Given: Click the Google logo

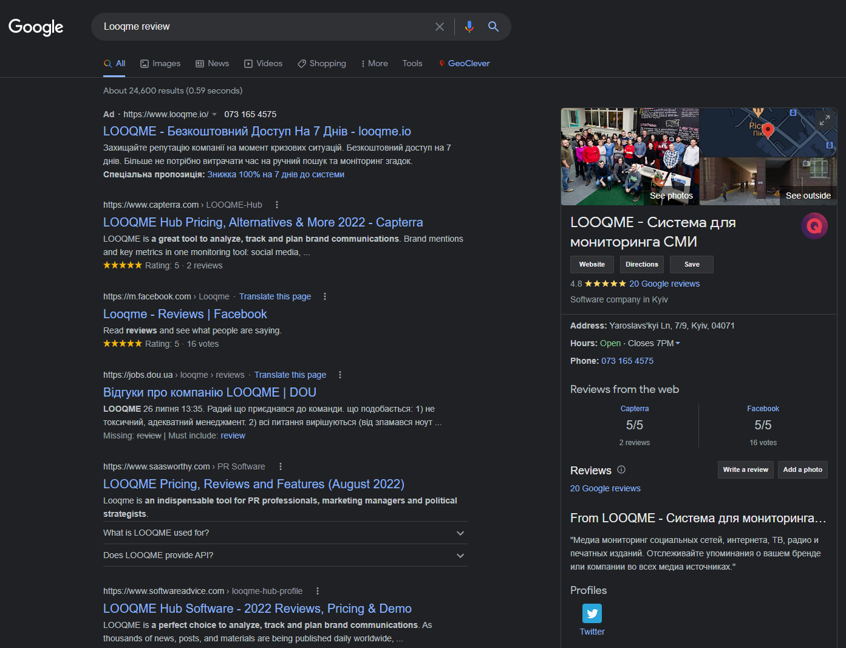Looking at the screenshot, I should 36,27.
